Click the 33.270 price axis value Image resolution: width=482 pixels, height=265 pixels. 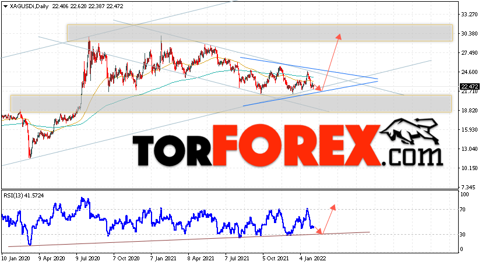(x=469, y=15)
